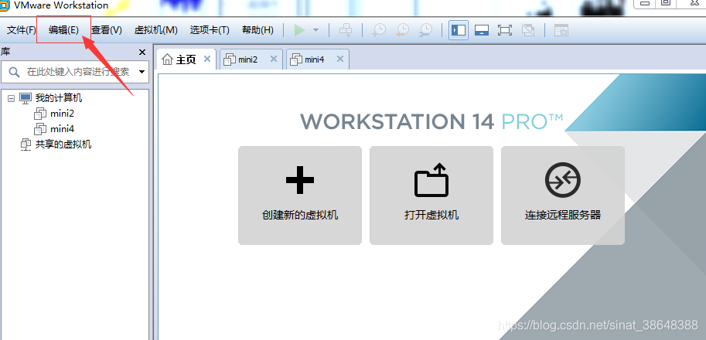Switch to the 主页 tab
The width and height of the screenshot is (706, 340).
coord(186,59)
